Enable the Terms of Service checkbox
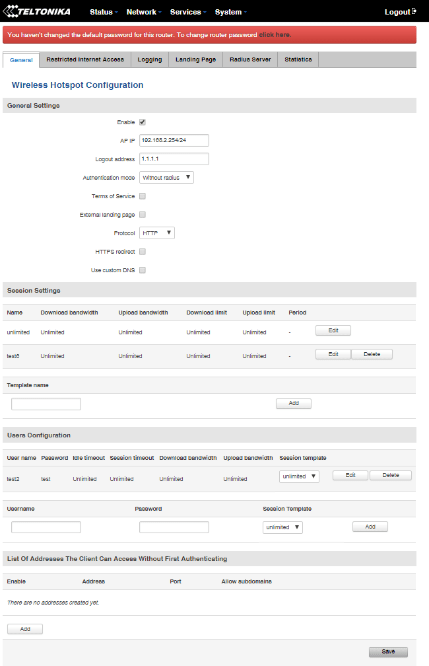 (x=143, y=196)
